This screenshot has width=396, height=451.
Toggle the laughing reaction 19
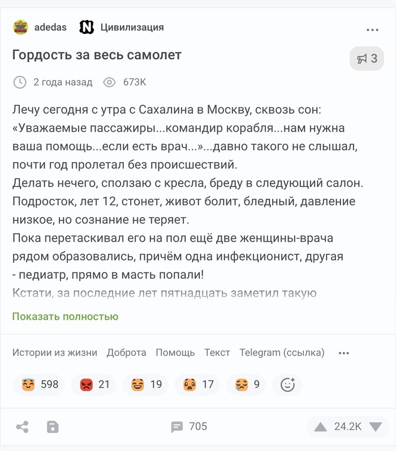click(145, 384)
